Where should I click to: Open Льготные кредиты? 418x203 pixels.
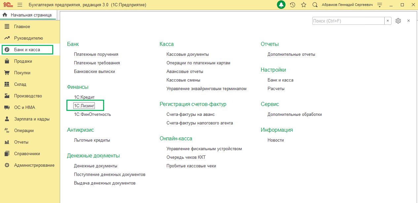[x=92, y=140]
